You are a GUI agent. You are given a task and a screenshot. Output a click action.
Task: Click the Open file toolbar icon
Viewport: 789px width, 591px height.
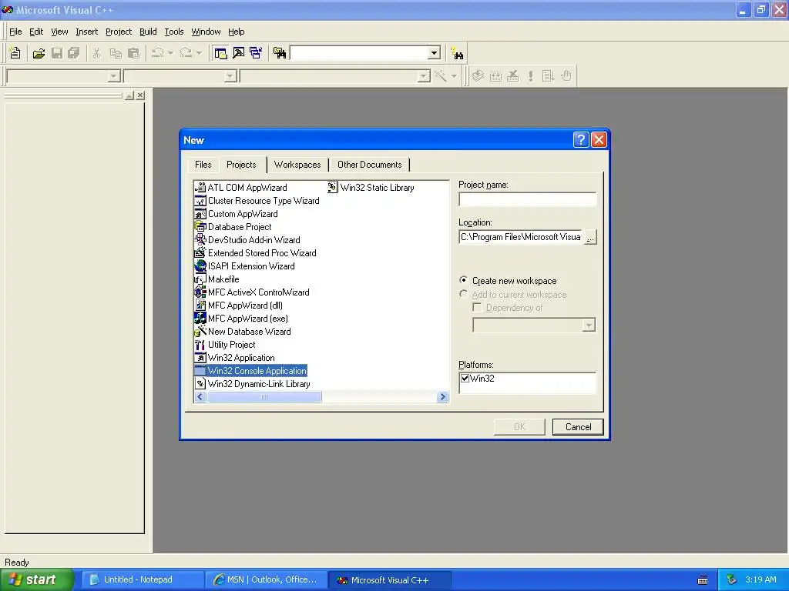(x=39, y=53)
